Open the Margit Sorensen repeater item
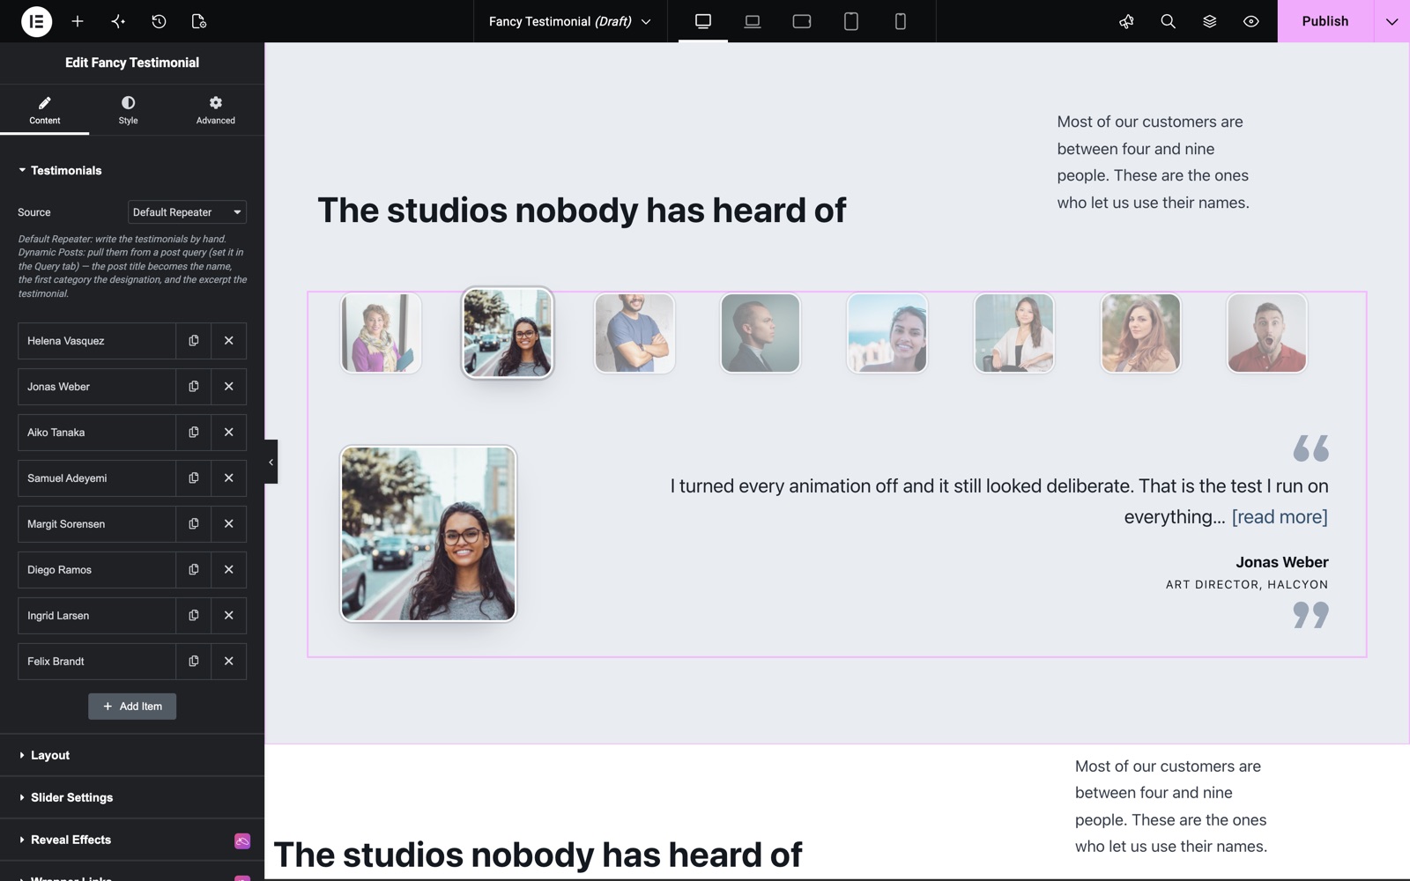This screenshot has height=881, width=1410. (x=97, y=524)
